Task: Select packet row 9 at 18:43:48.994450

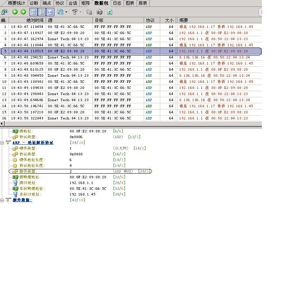Action: (131, 76)
